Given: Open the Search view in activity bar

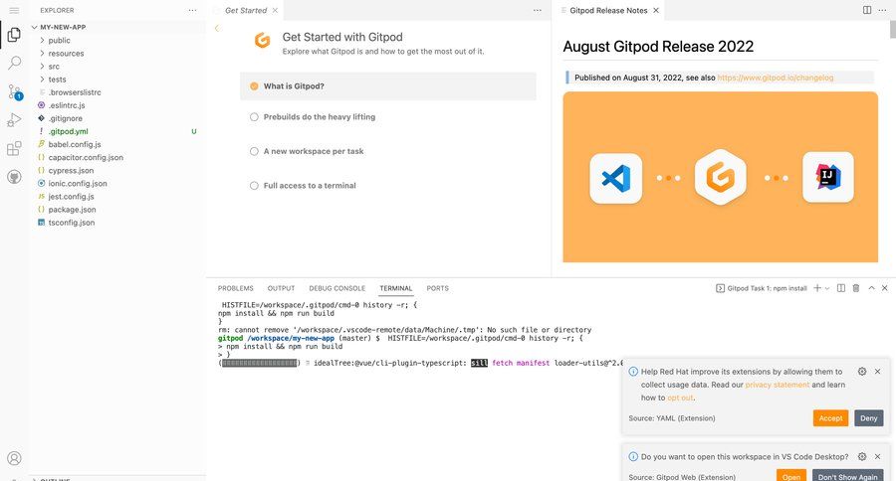Looking at the screenshot, I should 14,63.
